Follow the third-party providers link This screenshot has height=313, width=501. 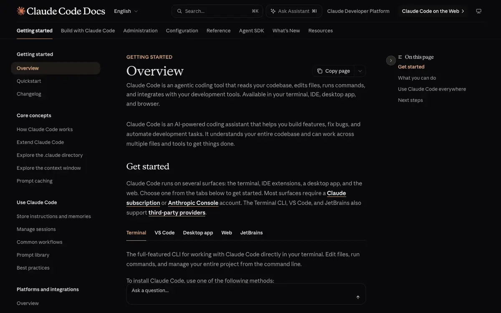click(x=177, y=212)
